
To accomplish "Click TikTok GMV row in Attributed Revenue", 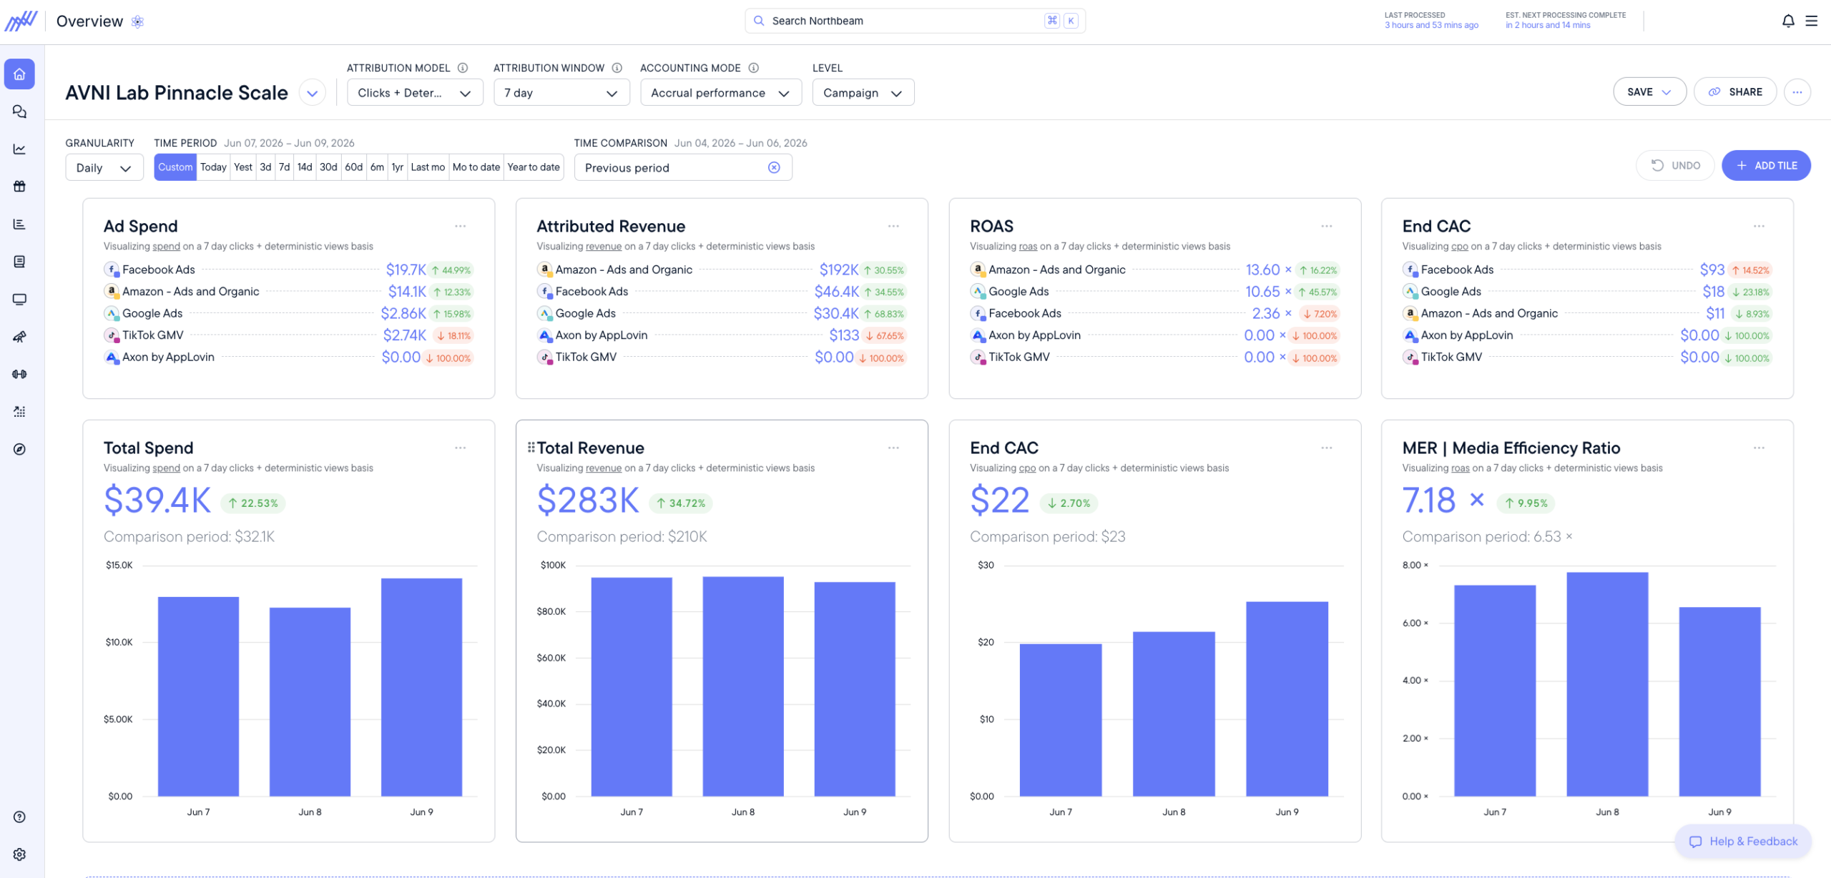I will (722, 357).
